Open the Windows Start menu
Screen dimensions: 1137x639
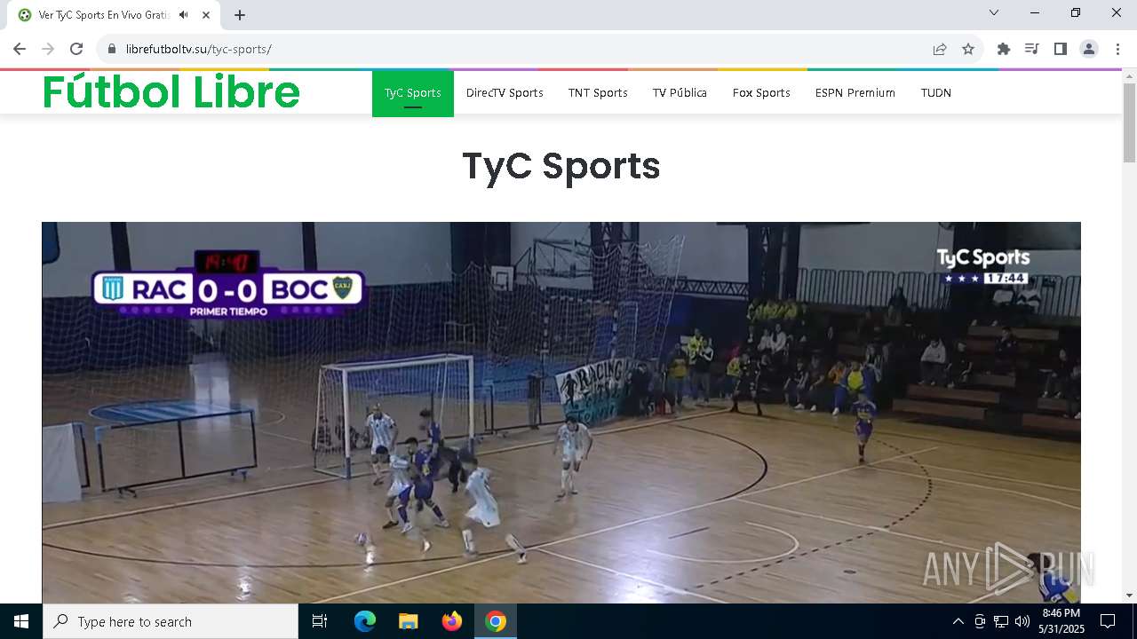[x=21, y=621]
